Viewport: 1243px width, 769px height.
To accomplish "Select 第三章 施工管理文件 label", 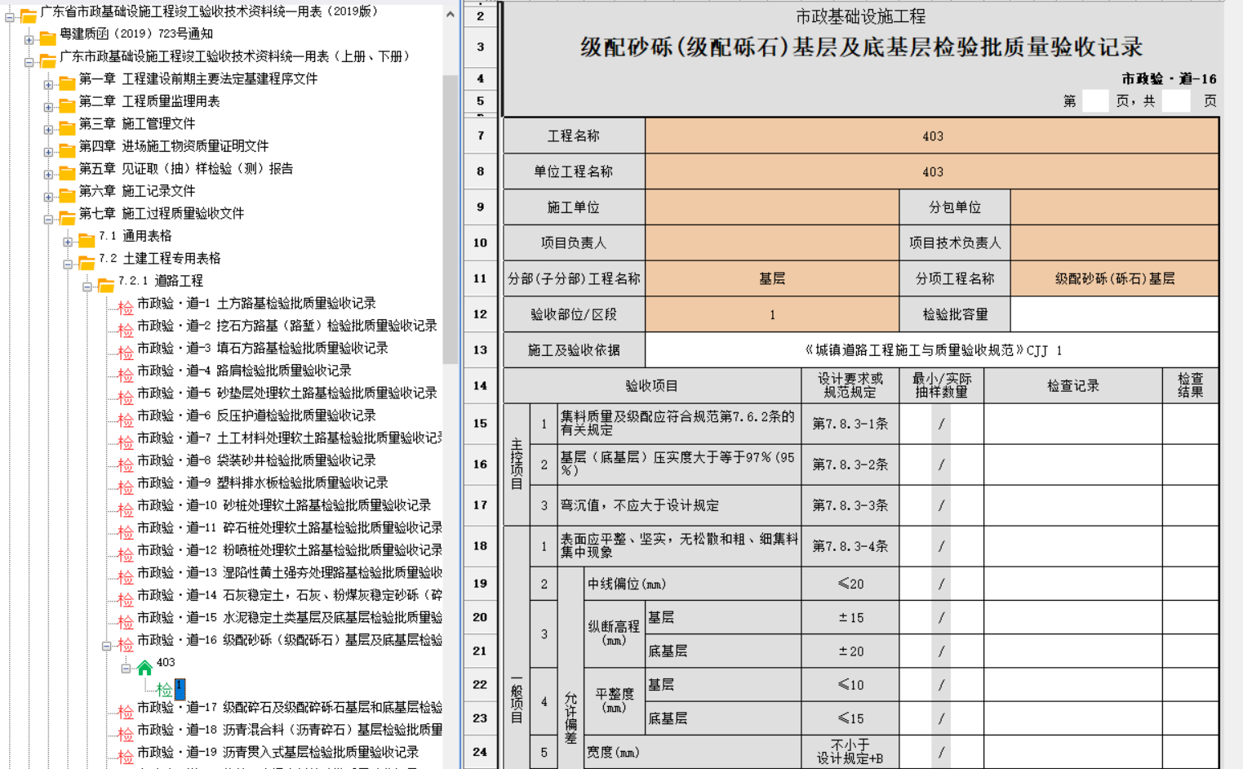I will pos(137,123).
